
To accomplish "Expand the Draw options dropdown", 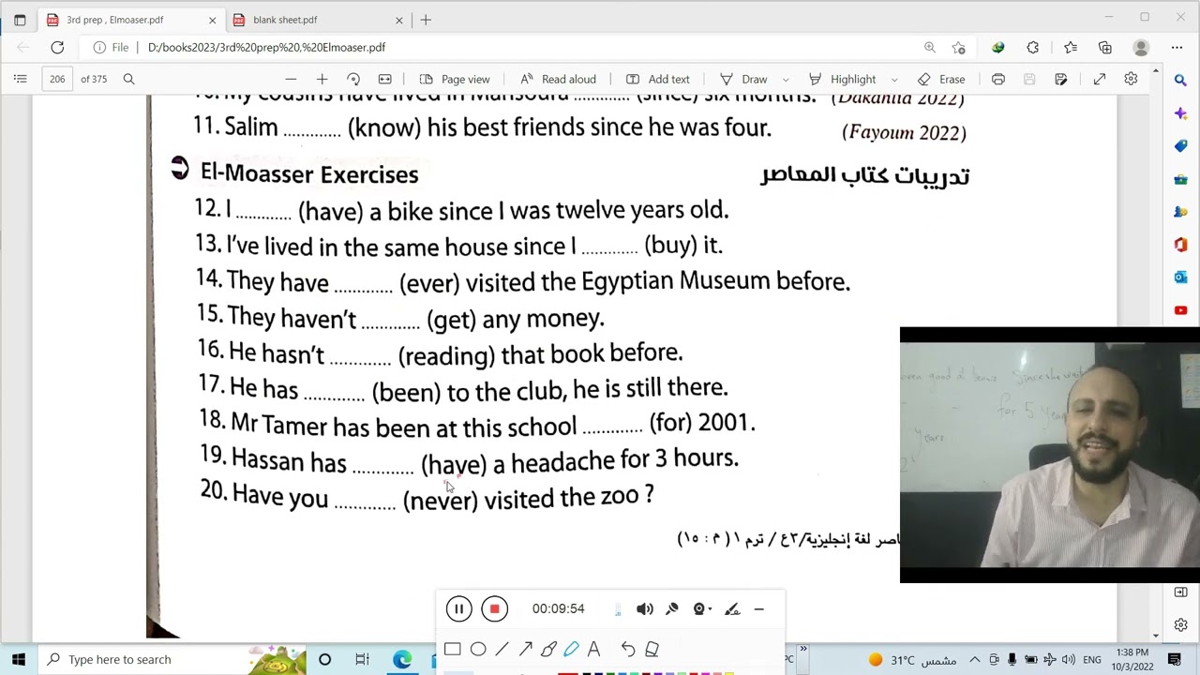I will tap(786, 80).
